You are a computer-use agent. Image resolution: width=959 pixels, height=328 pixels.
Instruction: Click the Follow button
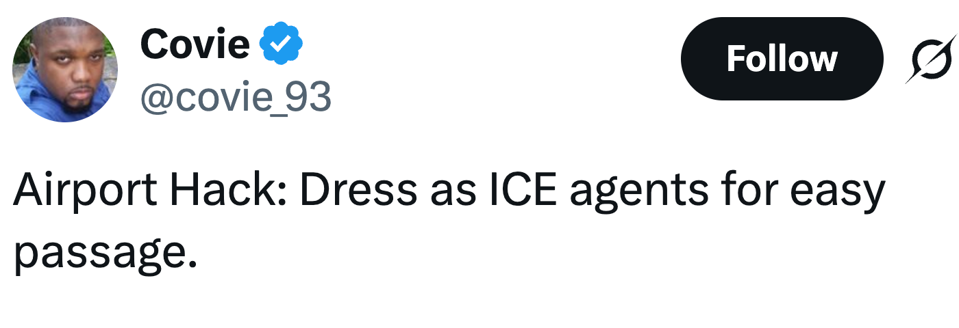[x=782, y=59]
